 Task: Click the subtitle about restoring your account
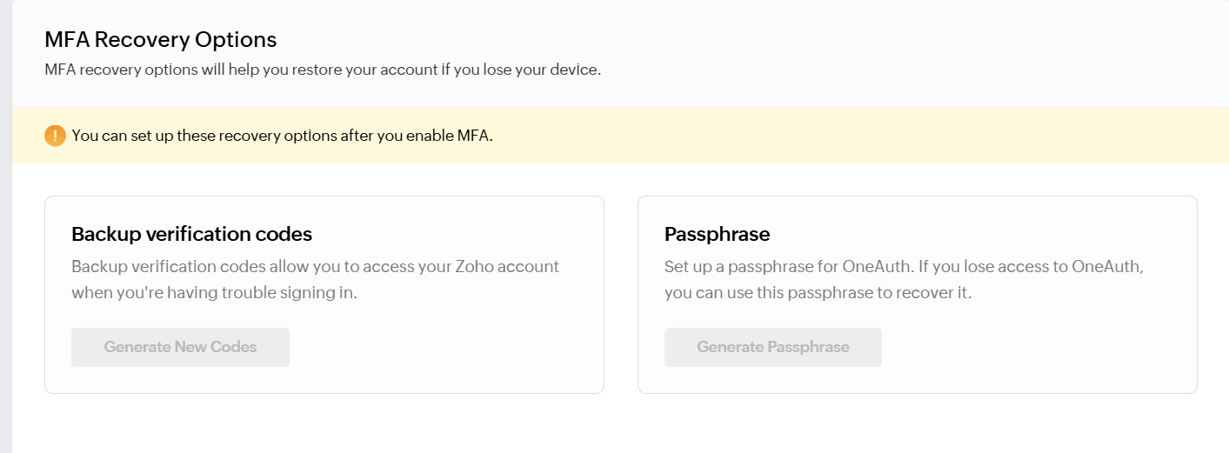tap(323, 70)
